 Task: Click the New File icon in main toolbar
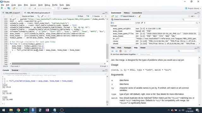pyautogui.click(x=2, y=8)
